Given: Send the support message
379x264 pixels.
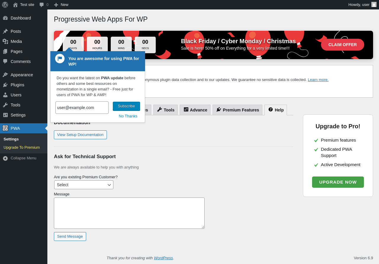Looking at the screenshot, I should 70,237.
